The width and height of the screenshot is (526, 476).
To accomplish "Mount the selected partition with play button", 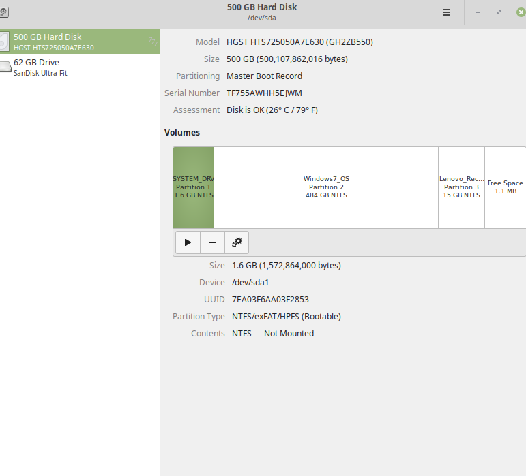I will tap(188, 242).
